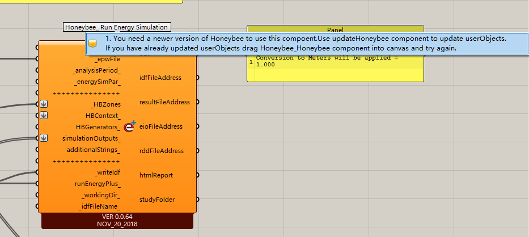Viewport: 529px width, 237px height.
Task: Click the NOV_20_2018 date label
Action: pos(117,223)
